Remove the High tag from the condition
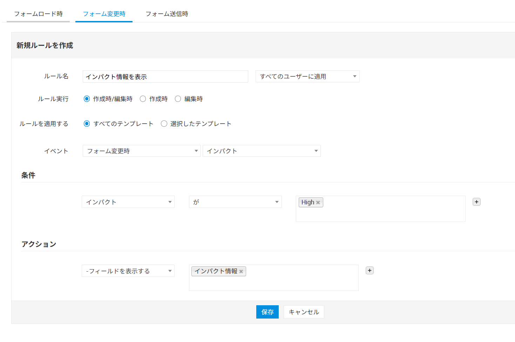This screenshot has height=342, width=515. point(318,203)
